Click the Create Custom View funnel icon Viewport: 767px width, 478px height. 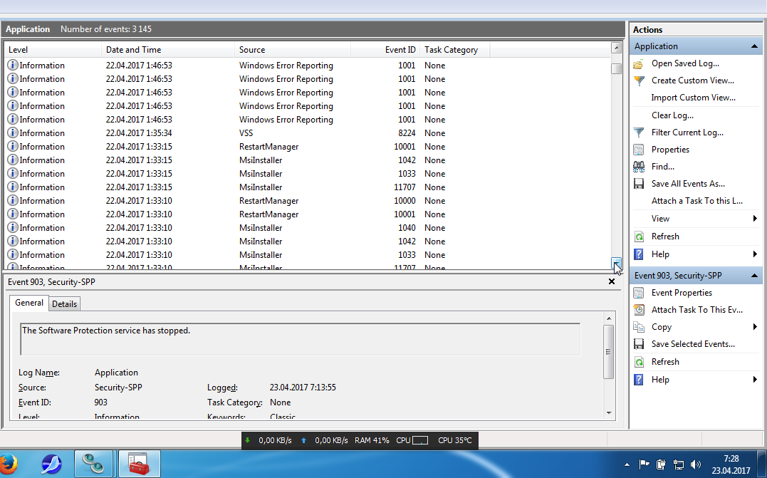tap(638, 80)
